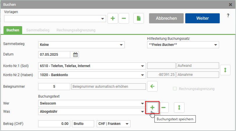
Task: Click the plus icon beside Vorlagen dropdown
Action: tap(113, 18)
